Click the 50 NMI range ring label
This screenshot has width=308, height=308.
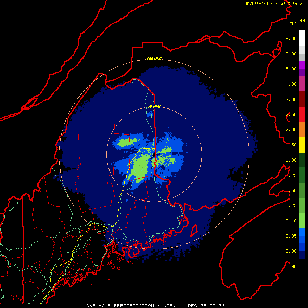click(154, 106)
